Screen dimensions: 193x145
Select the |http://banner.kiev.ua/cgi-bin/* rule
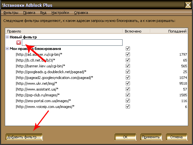[x=41, y=66]
